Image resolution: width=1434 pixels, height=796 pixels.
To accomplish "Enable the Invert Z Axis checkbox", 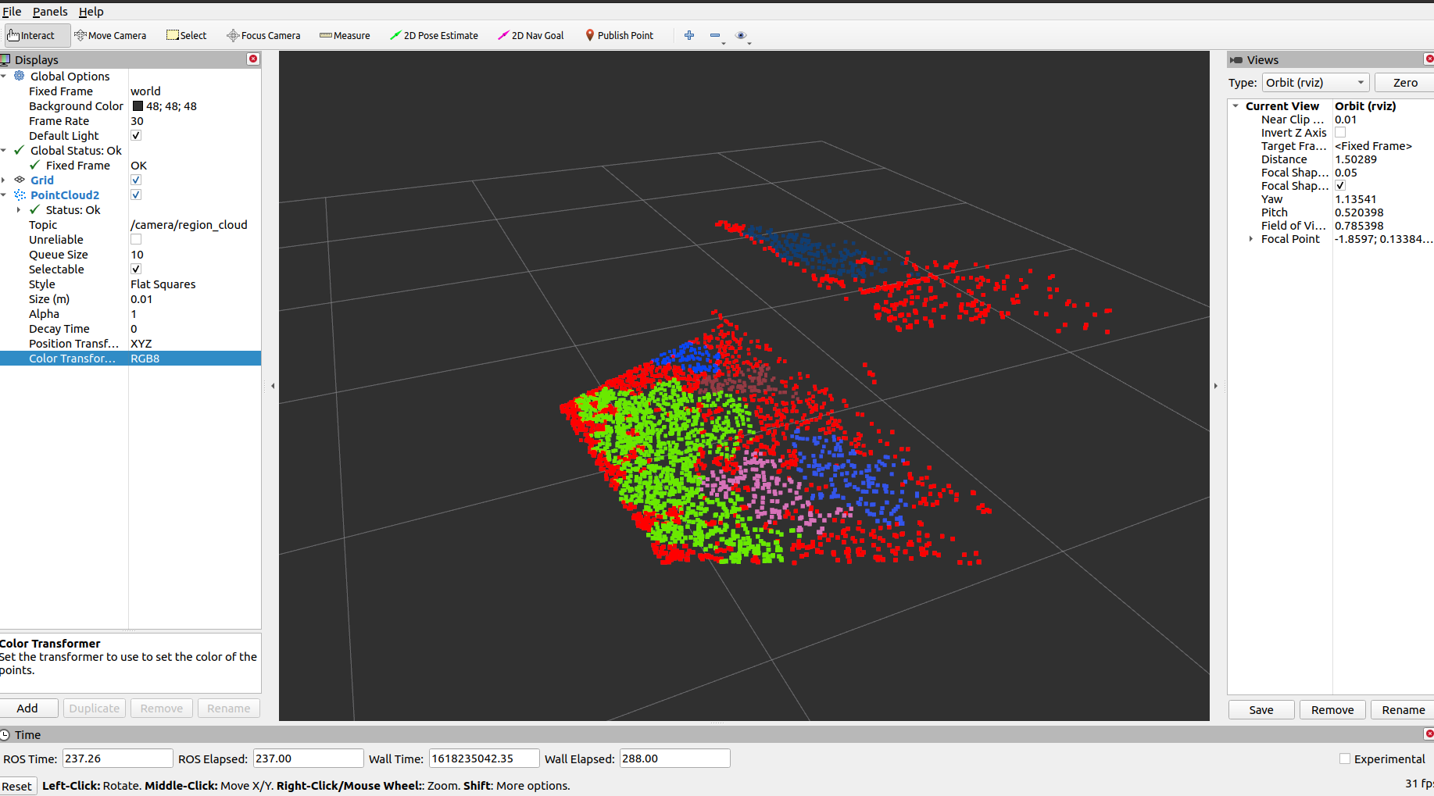I will (1340, 133).
